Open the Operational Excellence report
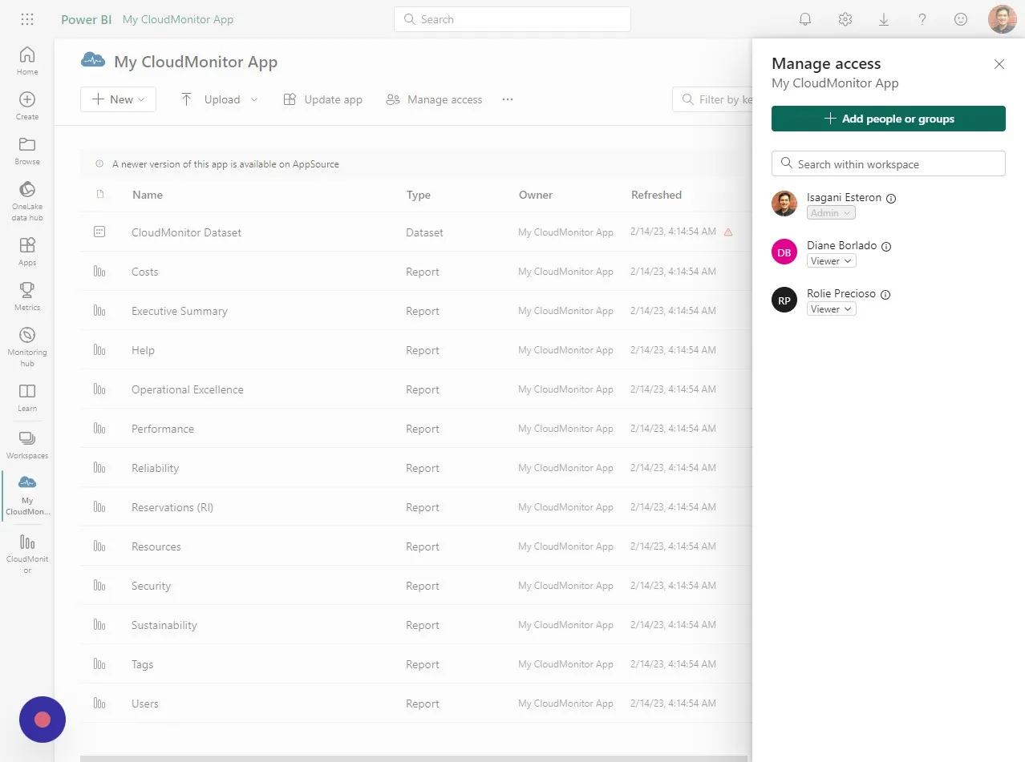1025x762 pixels. (x=188, y=389)
